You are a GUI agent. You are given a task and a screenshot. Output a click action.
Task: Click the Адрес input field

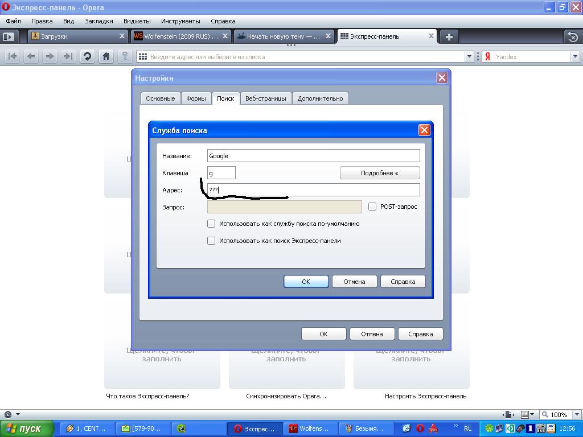[x=313, y=190]
